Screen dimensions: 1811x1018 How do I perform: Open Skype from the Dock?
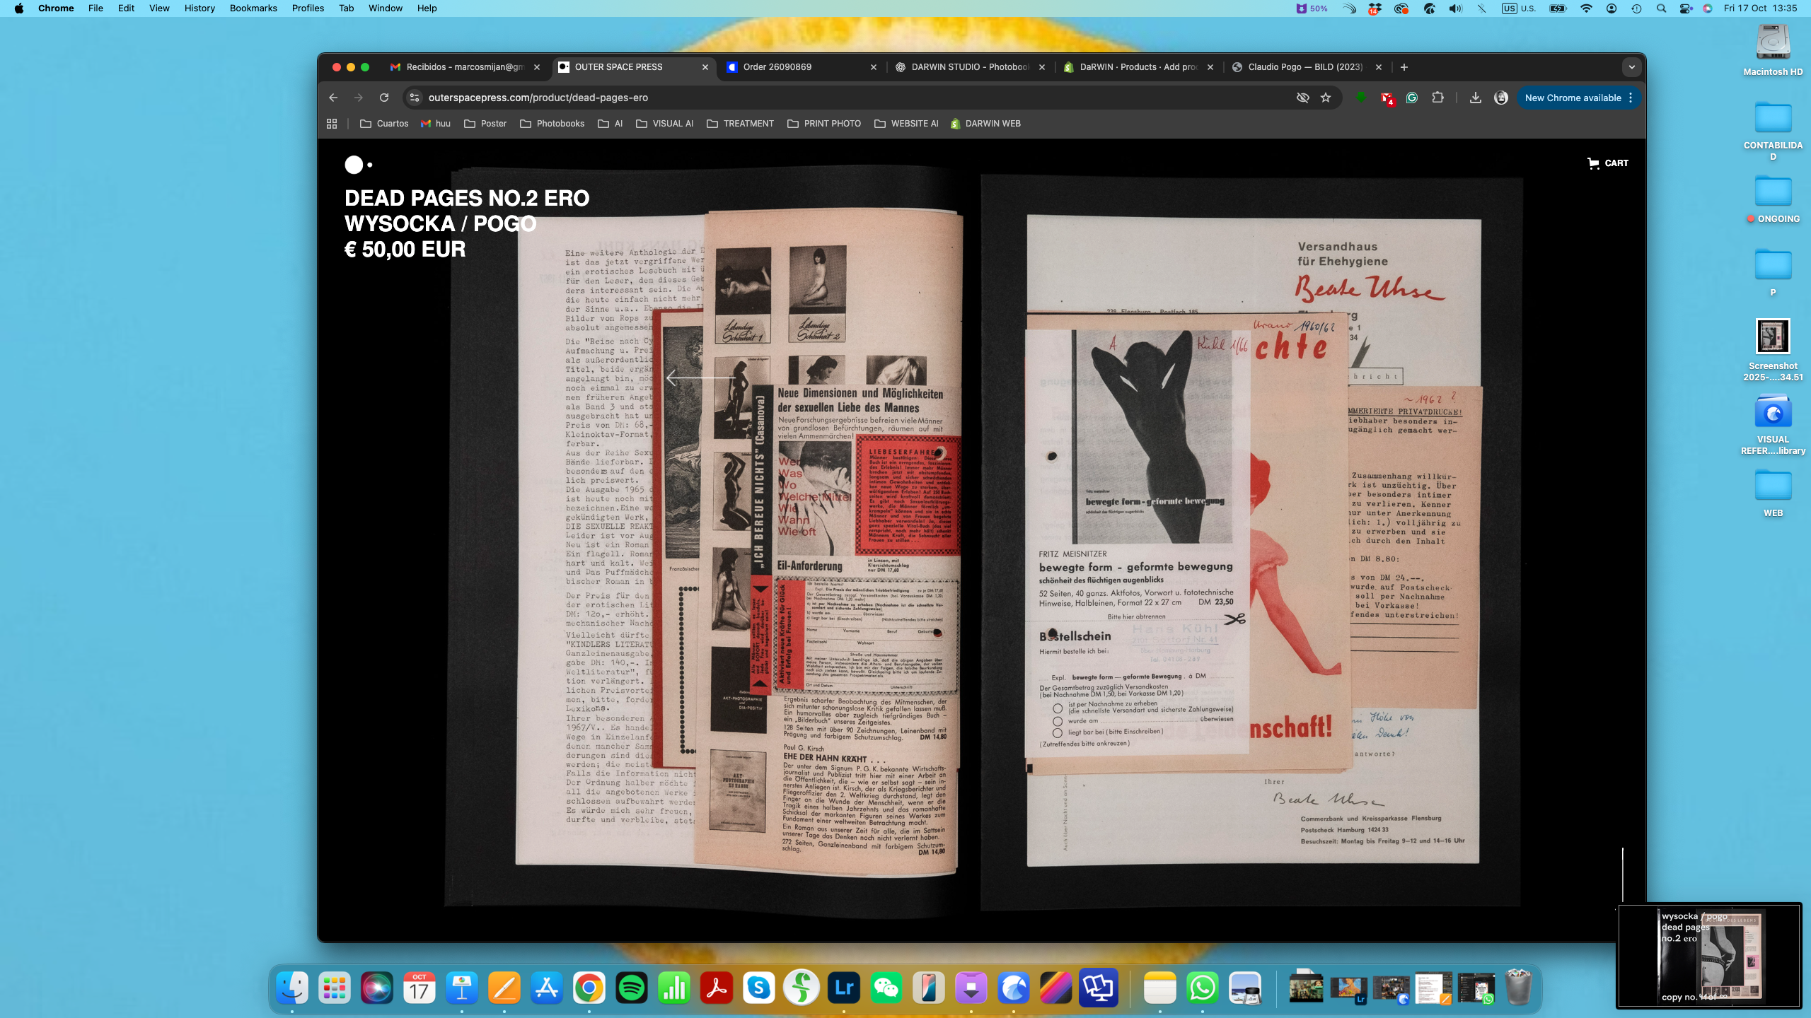point(759,988)
